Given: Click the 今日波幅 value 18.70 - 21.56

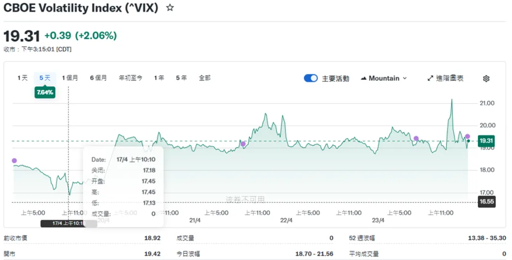Looking at the screenshot, I should [x=314, y=254].
